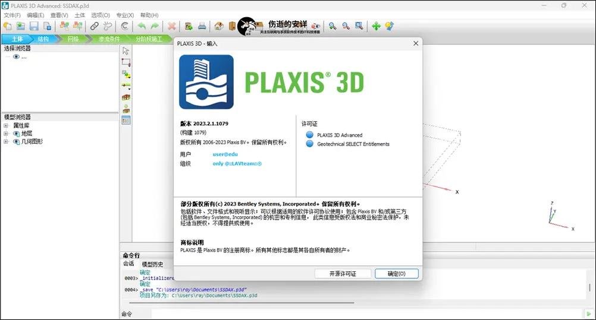Toggle eye icon in selection explorer

[x=16, y=56]
